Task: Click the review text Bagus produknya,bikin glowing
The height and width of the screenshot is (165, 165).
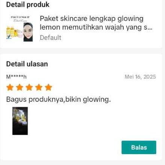Action: point(59,100)
